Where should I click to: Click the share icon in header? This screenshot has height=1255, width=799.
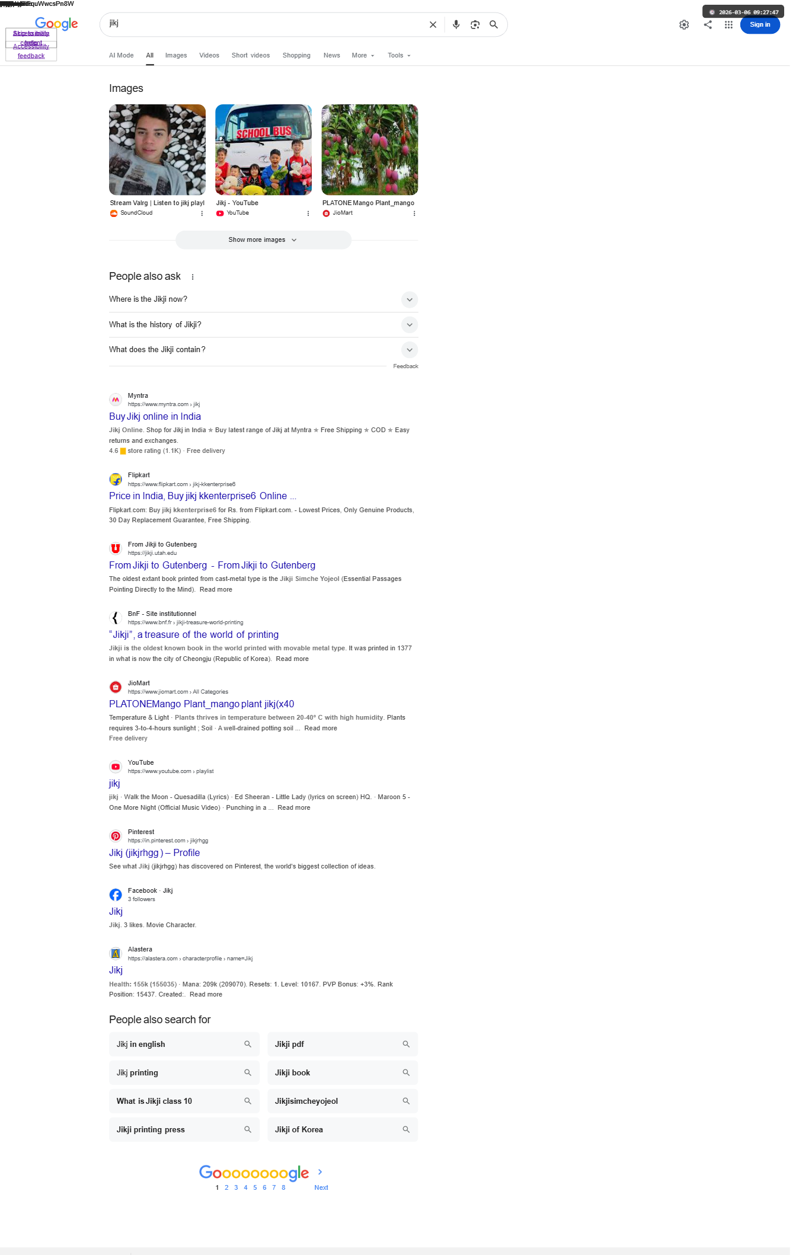(708, 25)
